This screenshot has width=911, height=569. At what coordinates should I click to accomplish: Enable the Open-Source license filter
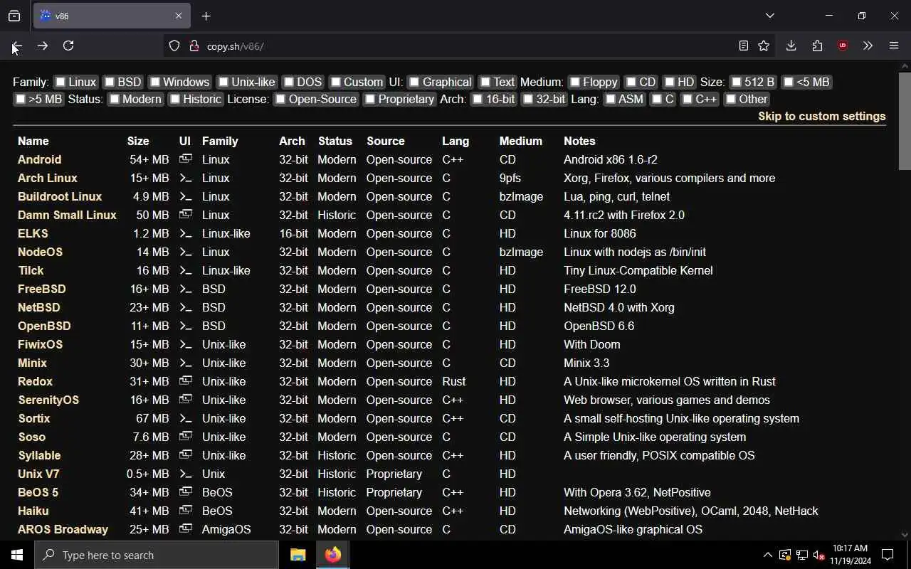click(x=280, y=99)
